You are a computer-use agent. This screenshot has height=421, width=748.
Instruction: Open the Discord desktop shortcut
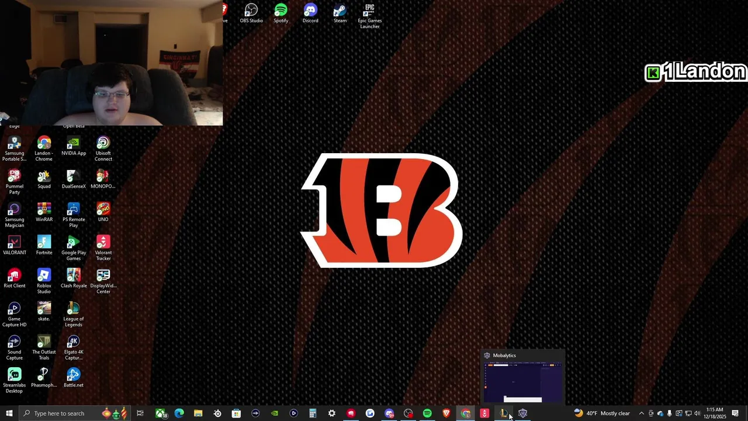click(x=310, y=13)
